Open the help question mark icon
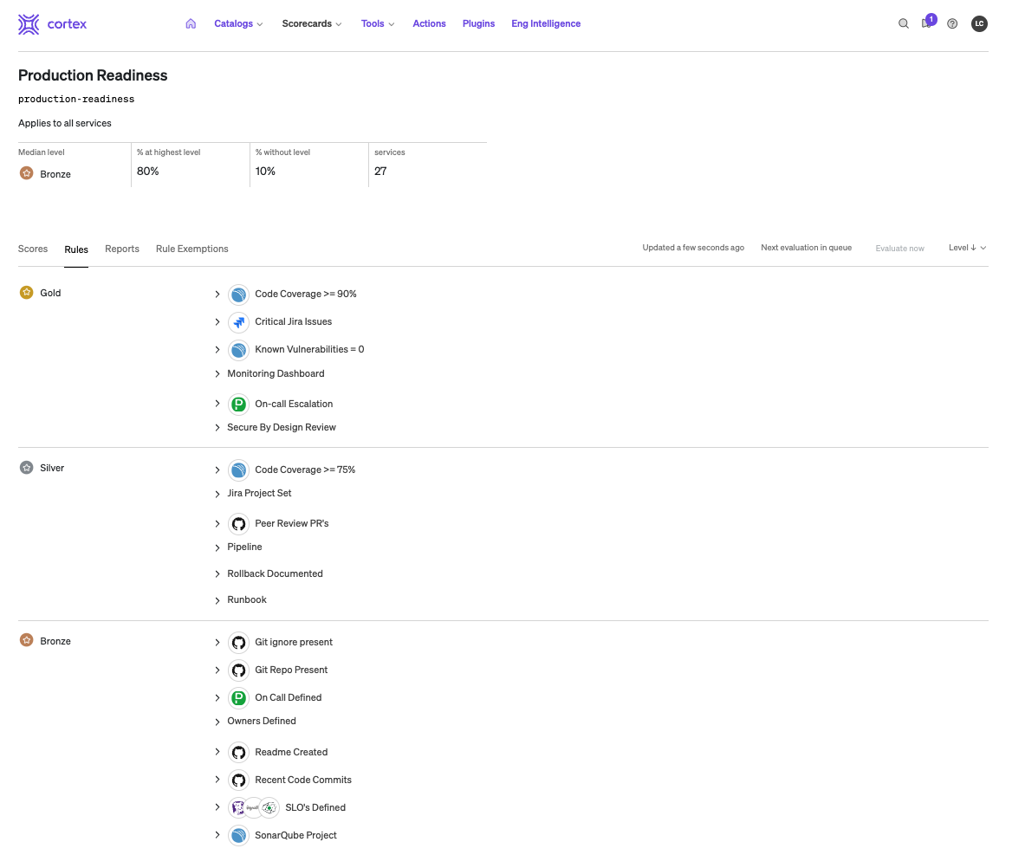This screenshot has height=855, width=1012. 952,24
